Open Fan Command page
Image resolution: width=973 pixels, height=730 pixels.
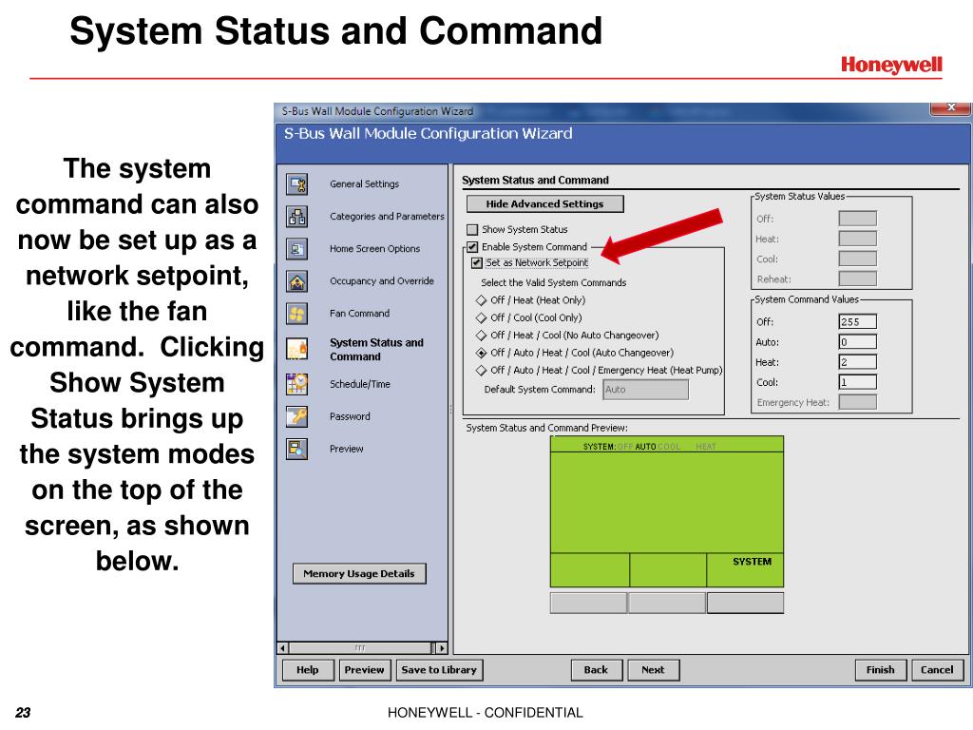click(359, 314)
